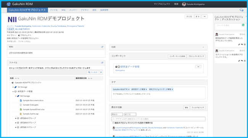Remove the 研究プロジェクトデータ管理 tag with x
The width and height of the screenshot is (248, 138).
[172, 89]
